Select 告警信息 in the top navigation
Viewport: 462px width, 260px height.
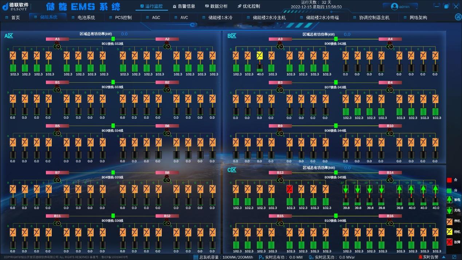tap(184, 6)
